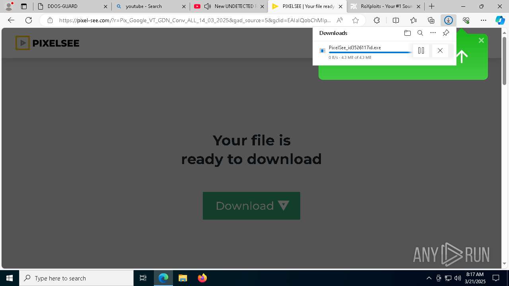The image size is (509, 286).
Task: Search downloads with magnifier icon
Action: click(x=420, y=33)
